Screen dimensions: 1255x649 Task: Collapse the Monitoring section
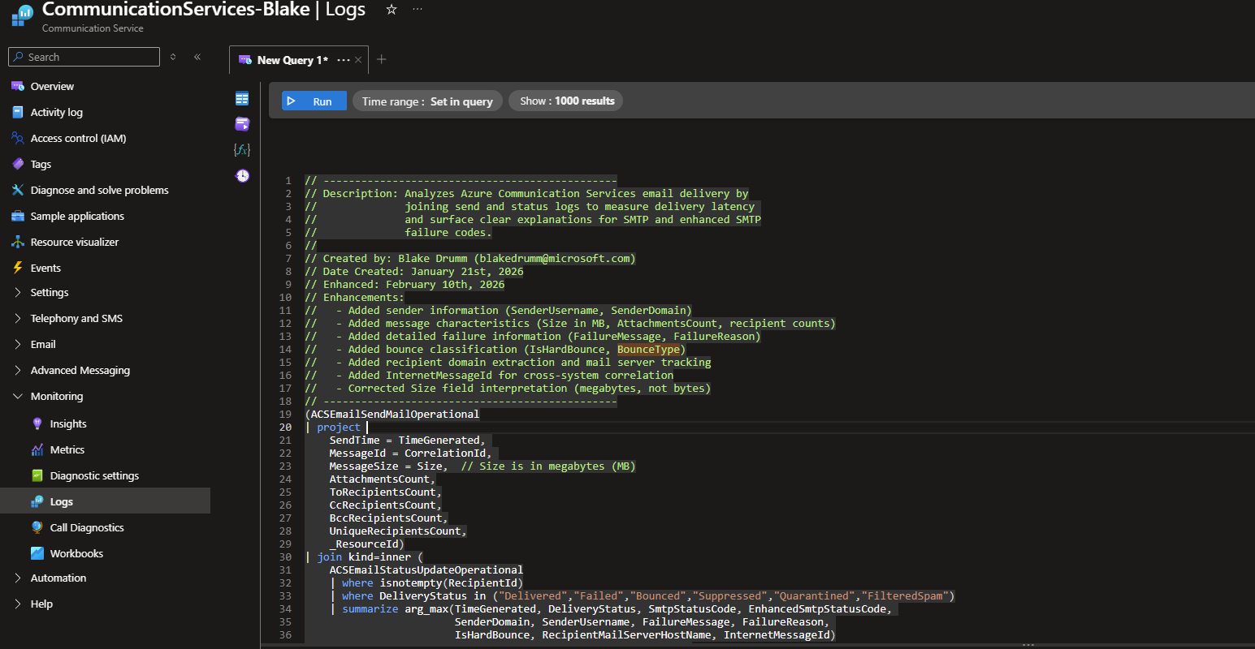point(57,397)
